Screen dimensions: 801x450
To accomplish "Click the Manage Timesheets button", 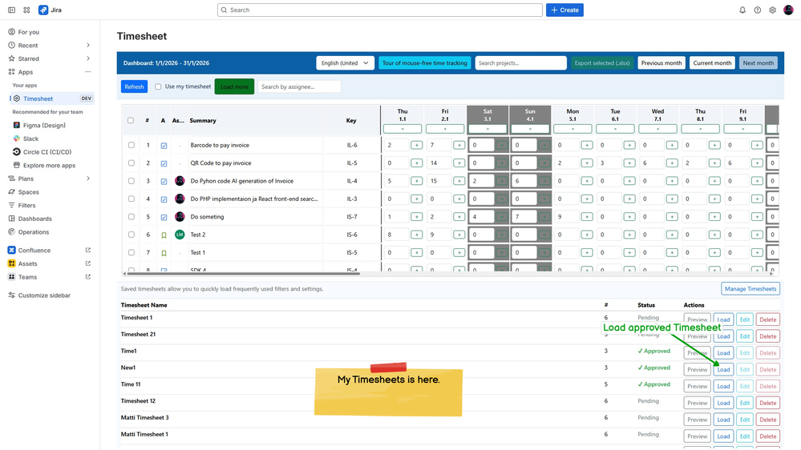I will (750, 289).
